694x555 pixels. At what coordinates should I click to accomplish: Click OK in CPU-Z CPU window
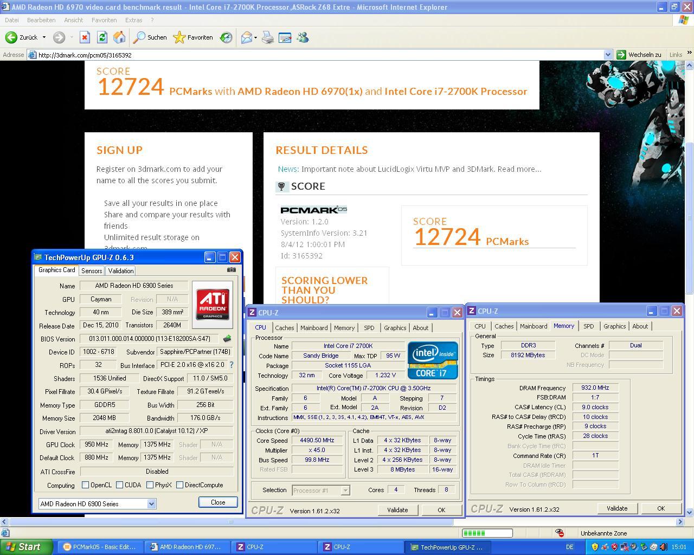pos(441,509)
